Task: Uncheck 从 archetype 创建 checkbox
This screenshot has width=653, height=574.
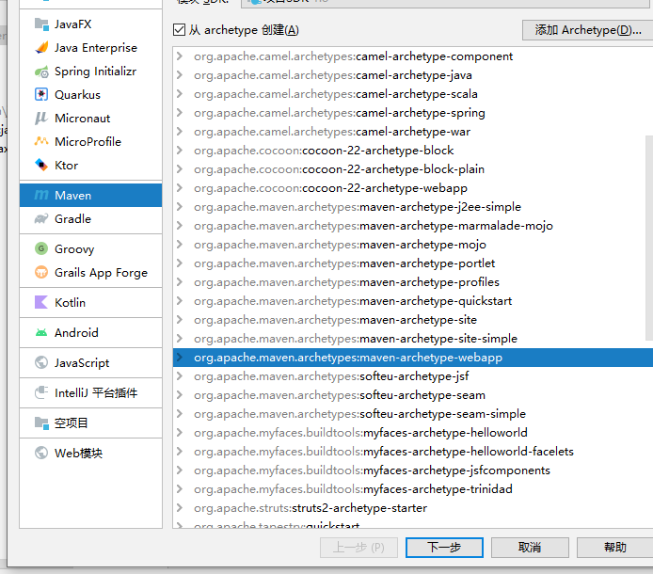Action: [179, 29]
